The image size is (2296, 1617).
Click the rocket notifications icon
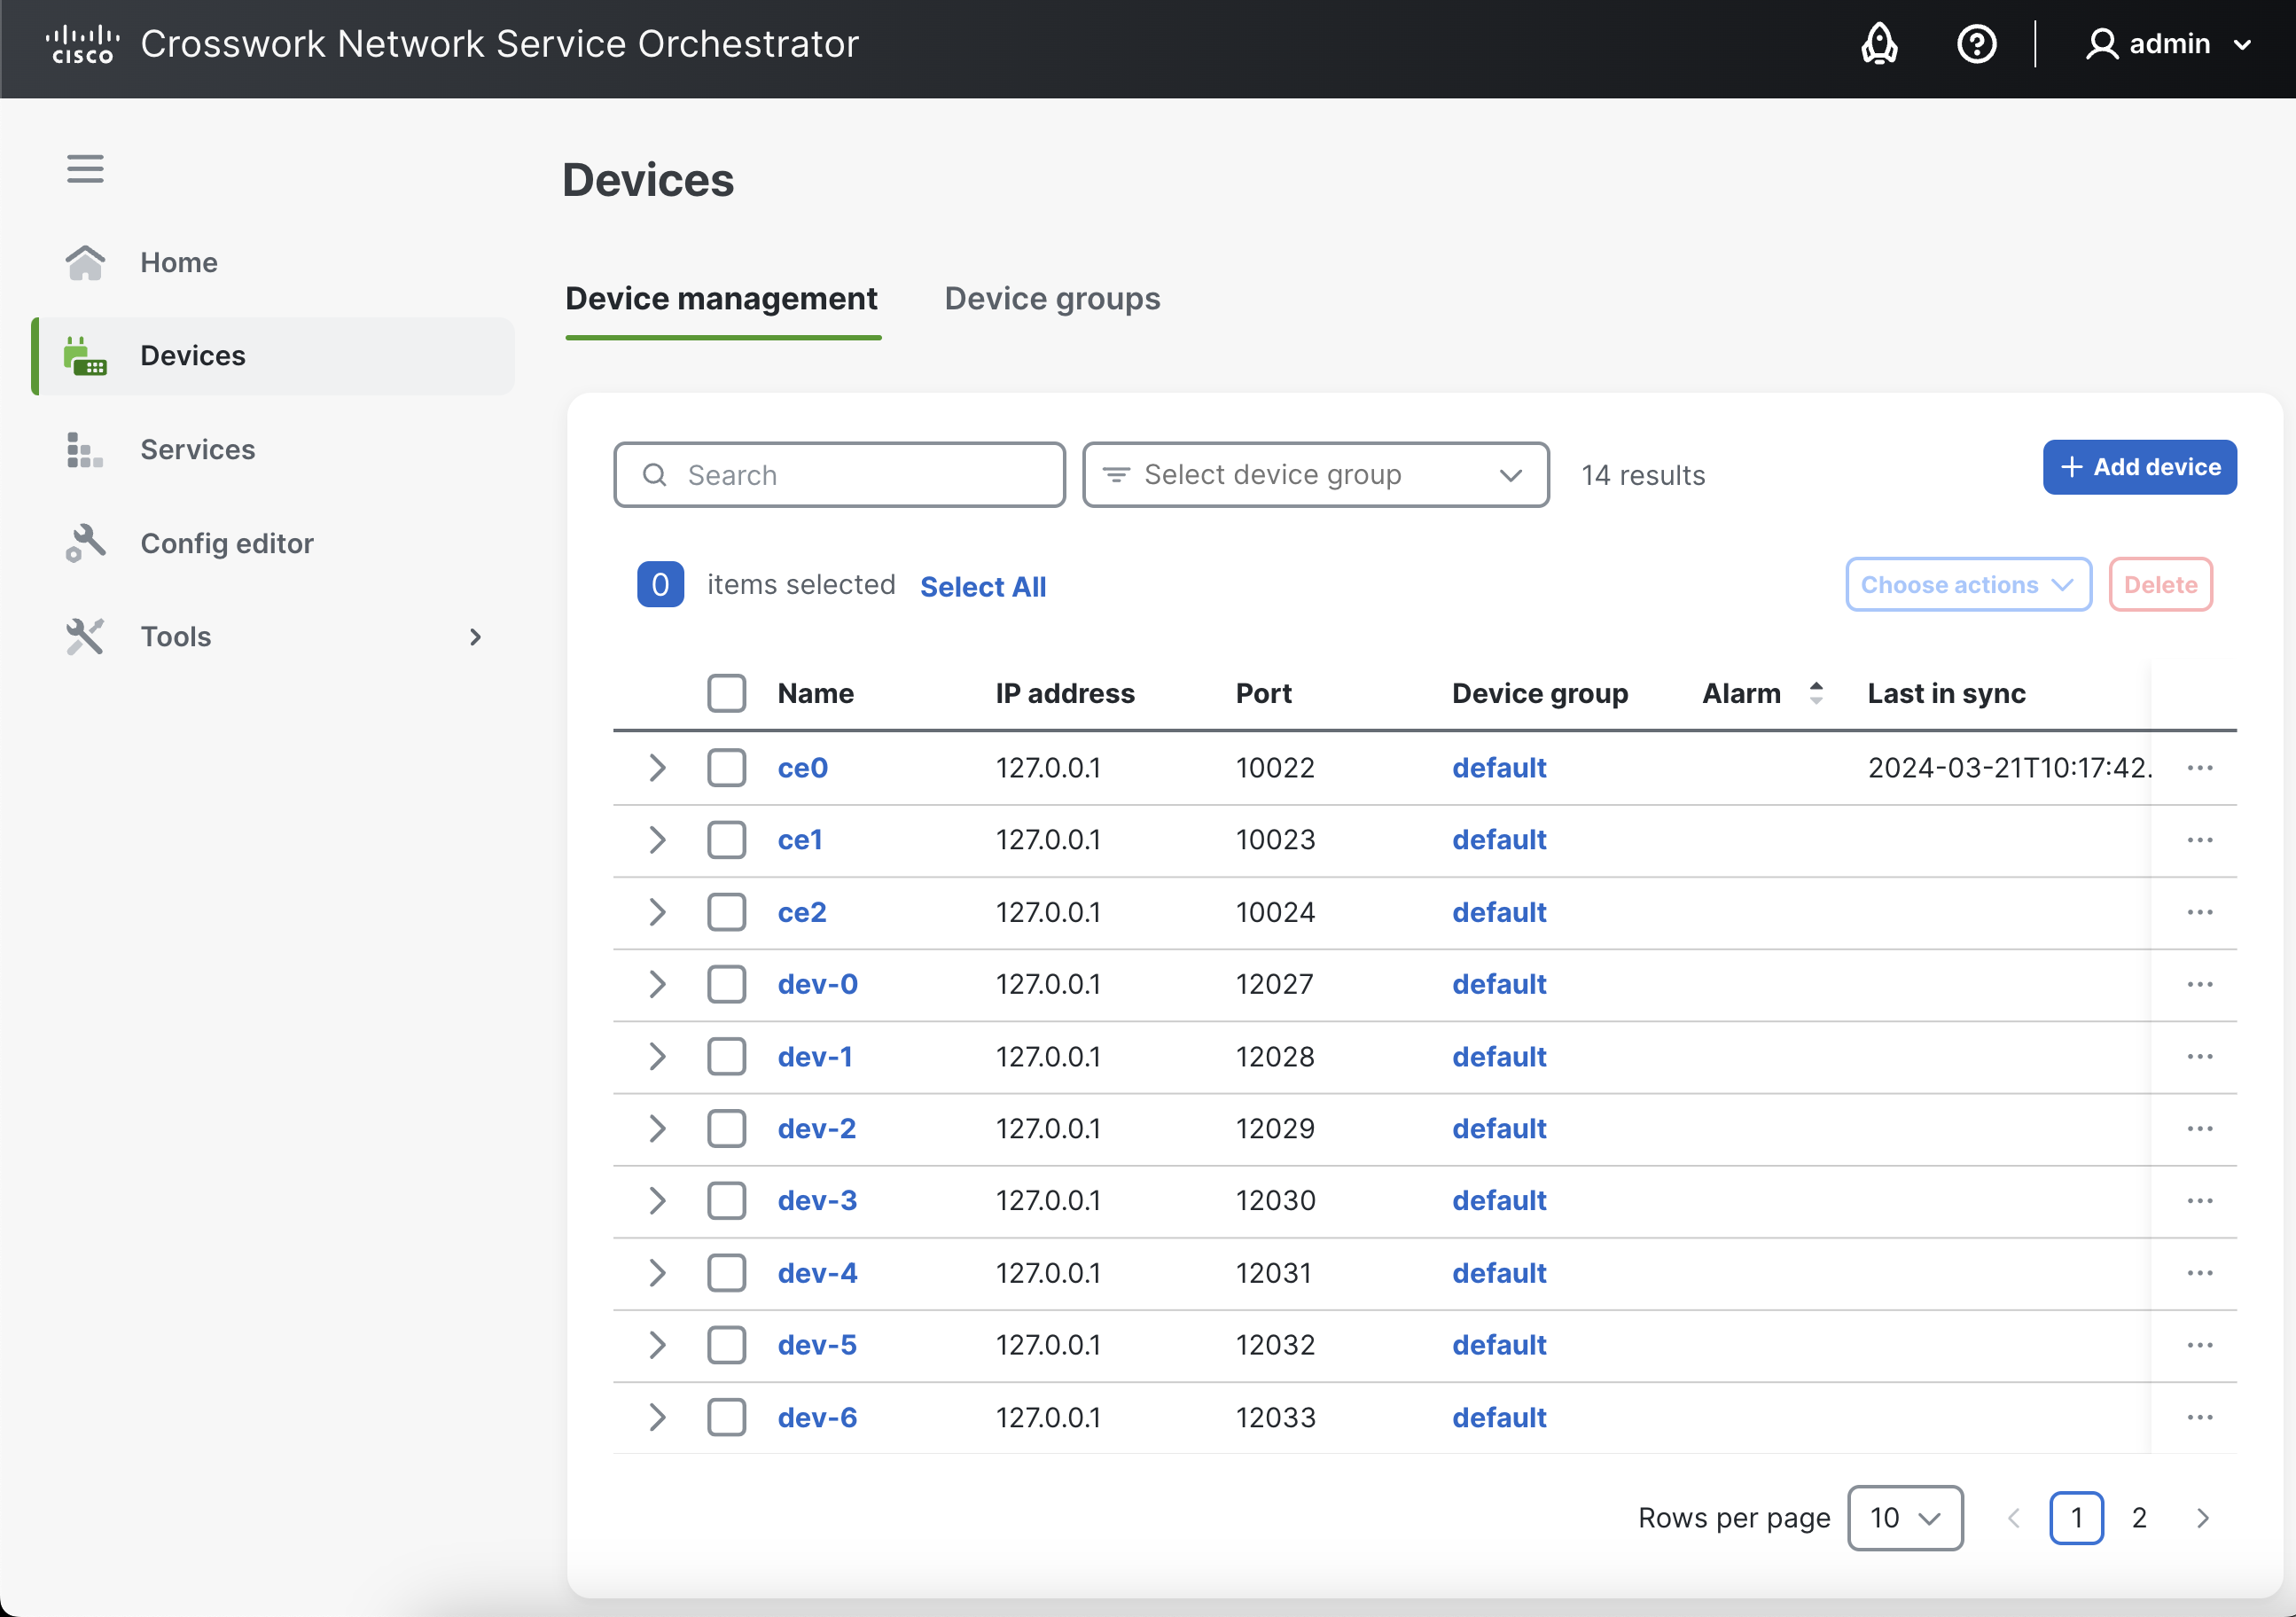click(x=1878, y=44)
